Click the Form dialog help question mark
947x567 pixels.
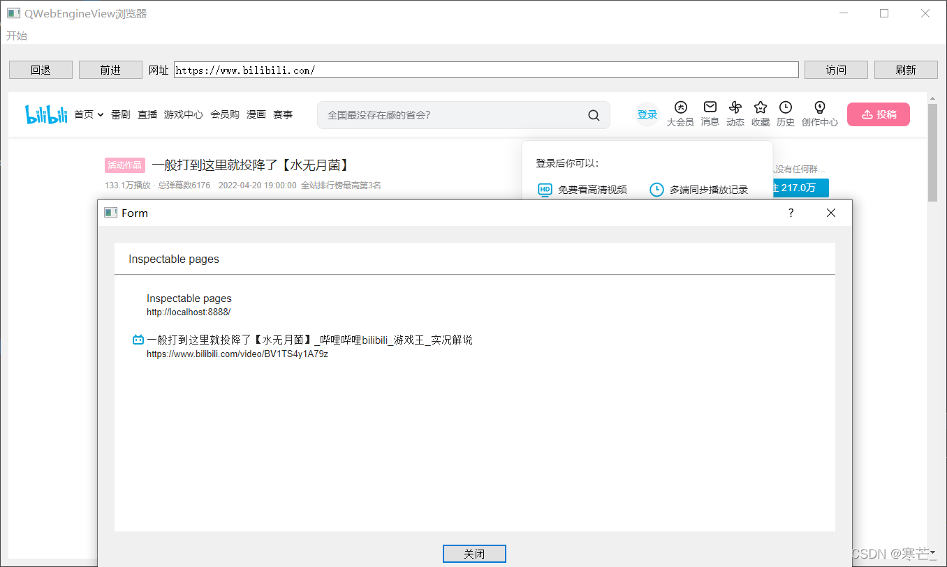coord(791,213)
